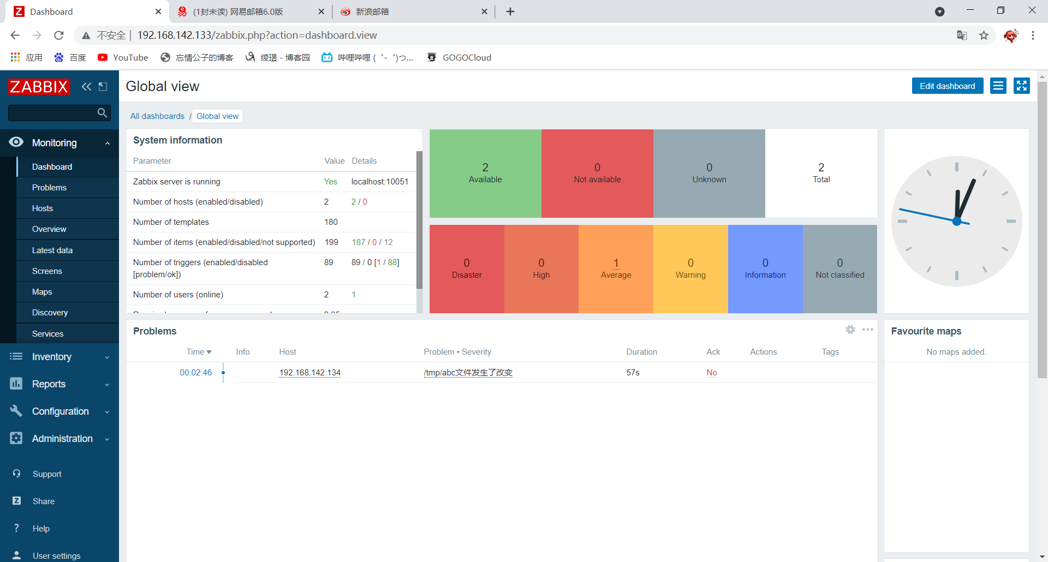
Task: Enter kiosk fullscreen mode icon
Action: (1022, 86)
